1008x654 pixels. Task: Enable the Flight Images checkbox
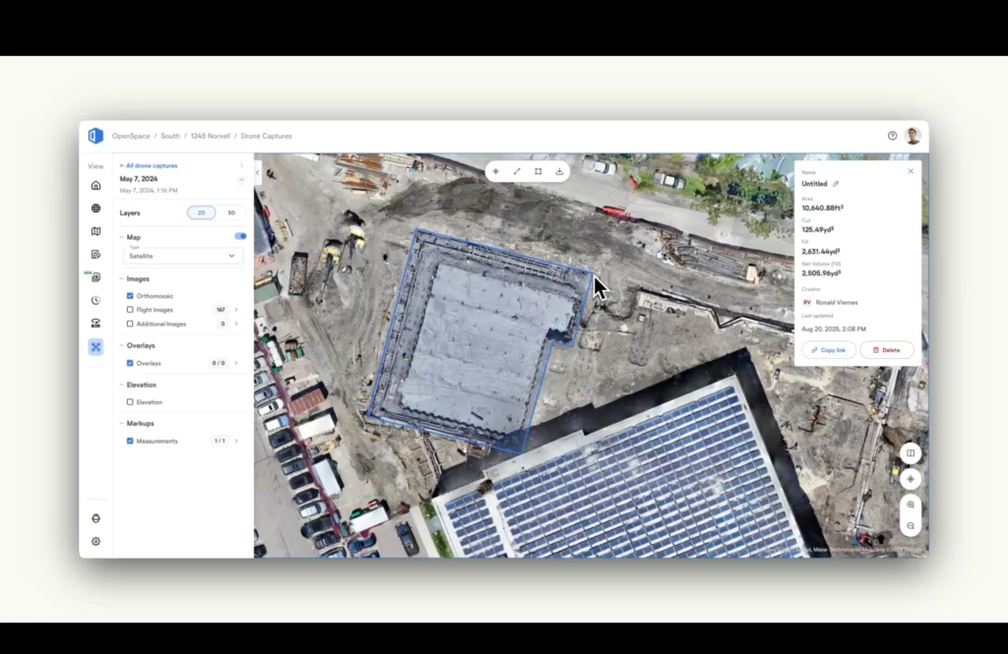(x=128, y=309)
